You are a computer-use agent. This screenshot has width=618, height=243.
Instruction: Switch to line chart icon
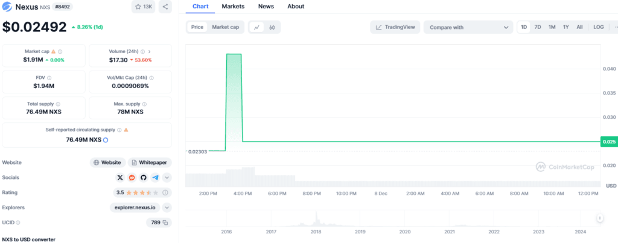(257, 27)
